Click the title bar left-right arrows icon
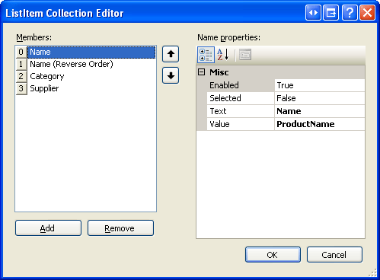The height and width of the screenshot is (280, 380). 313,12
